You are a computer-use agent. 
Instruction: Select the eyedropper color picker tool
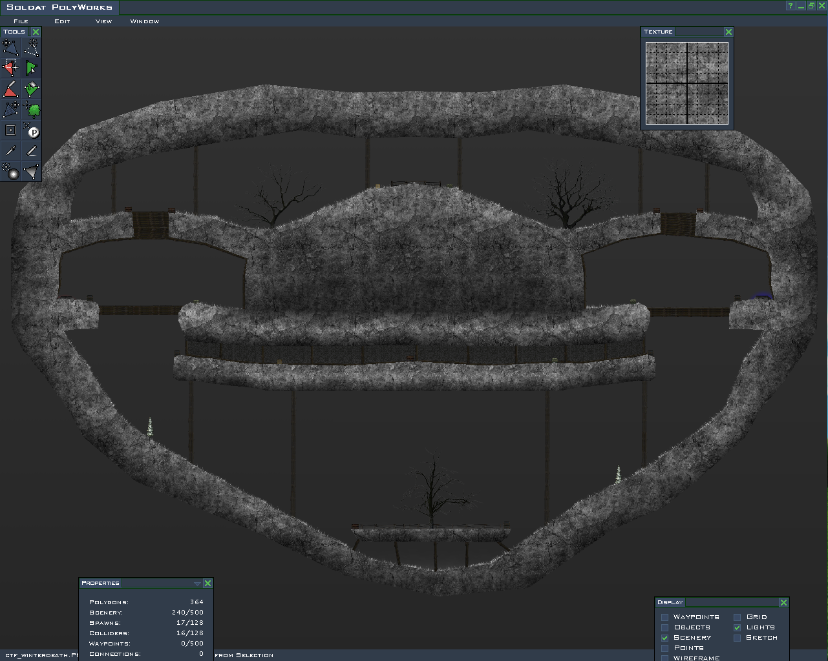[x=10, y=150]
